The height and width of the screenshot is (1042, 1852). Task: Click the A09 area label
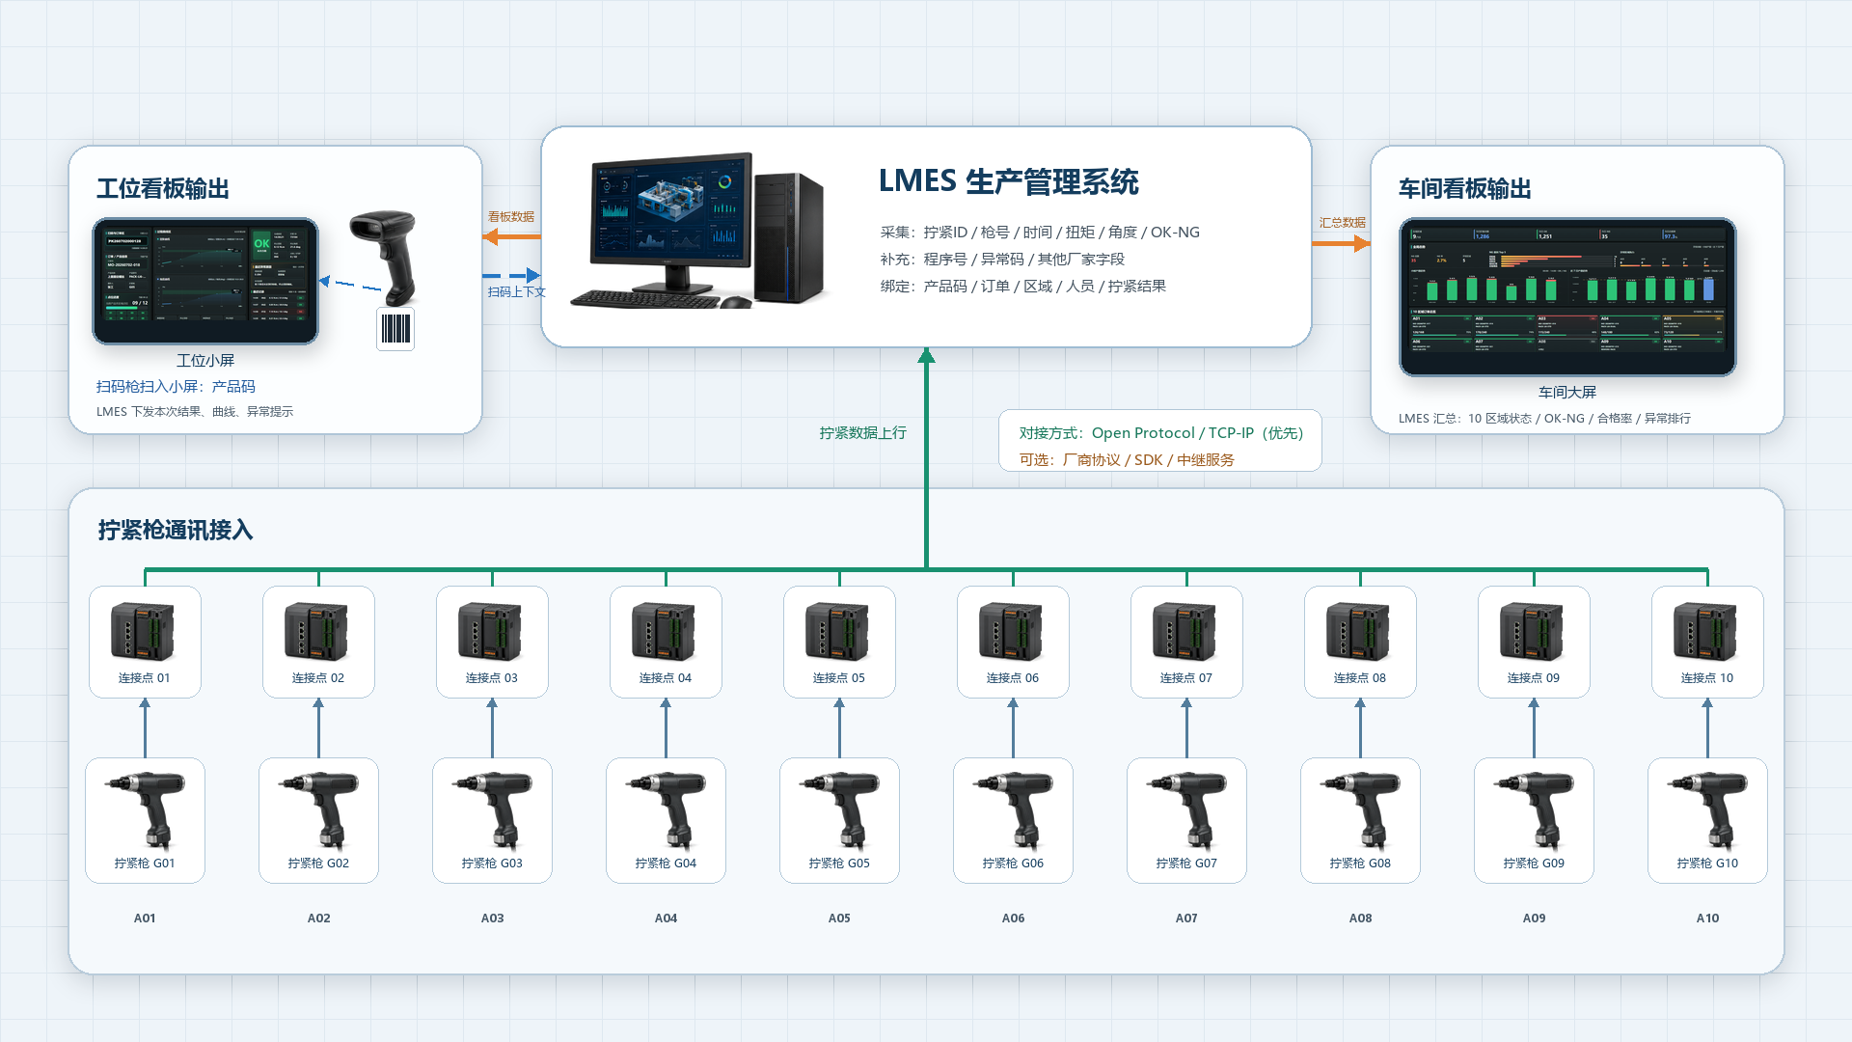click(x=1534, y=919)
